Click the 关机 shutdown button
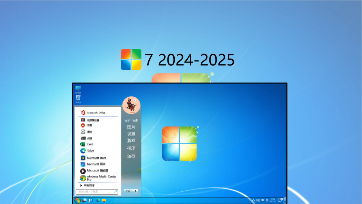Viewport: 362px width, 204px height. [x=128, y=191]
